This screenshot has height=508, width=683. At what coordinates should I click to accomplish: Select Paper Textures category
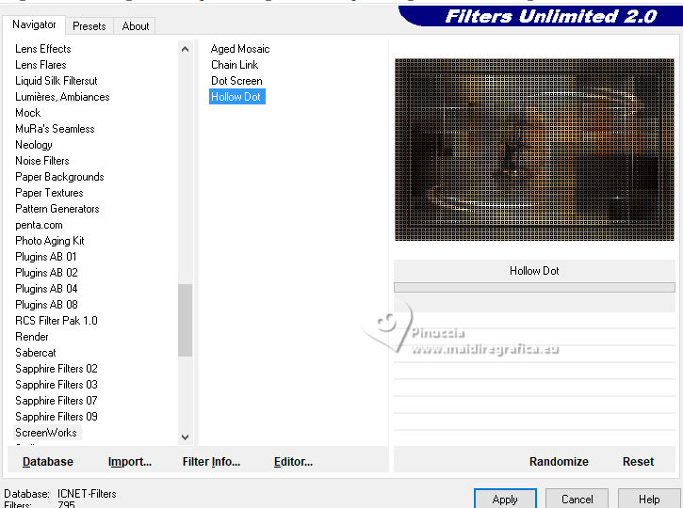click(x=49, y=193)
